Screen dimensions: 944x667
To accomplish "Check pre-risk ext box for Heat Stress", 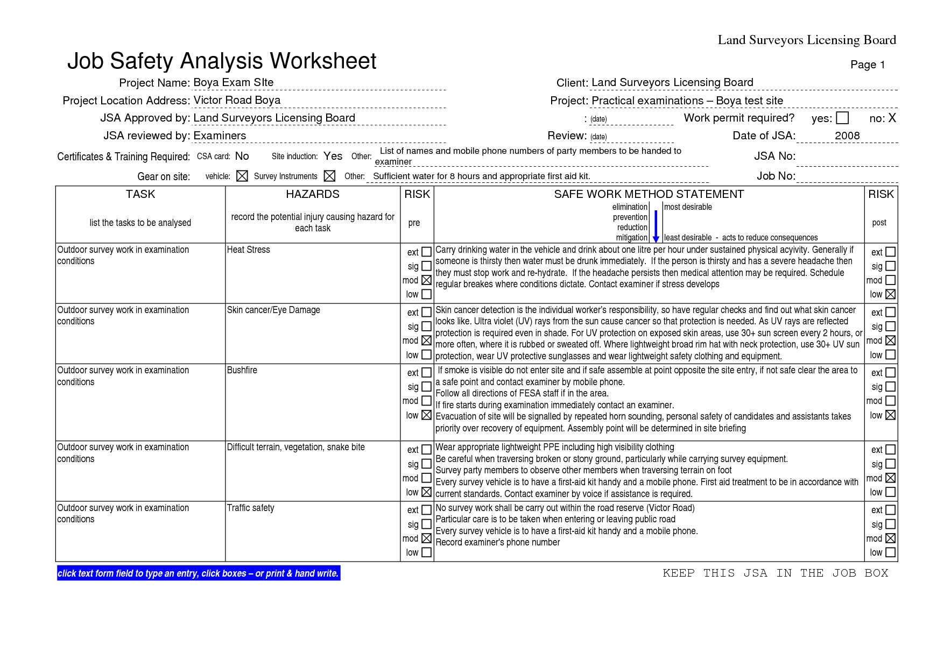I will [x=427, y=252].
